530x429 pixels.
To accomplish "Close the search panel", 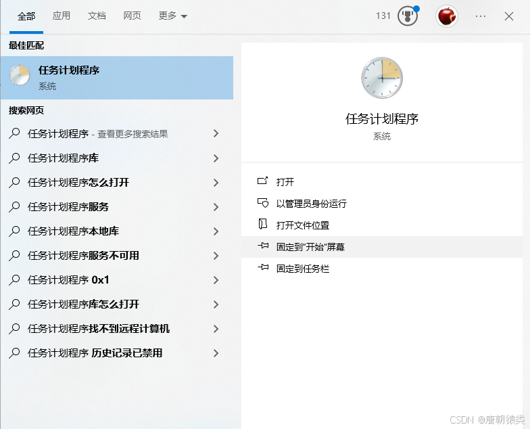I will click(x=508, y=16).
